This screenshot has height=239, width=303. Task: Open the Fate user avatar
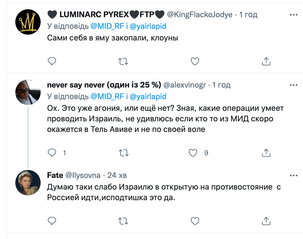28,182
